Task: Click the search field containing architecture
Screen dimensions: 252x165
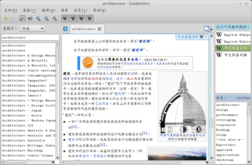Action: point(30,37)
